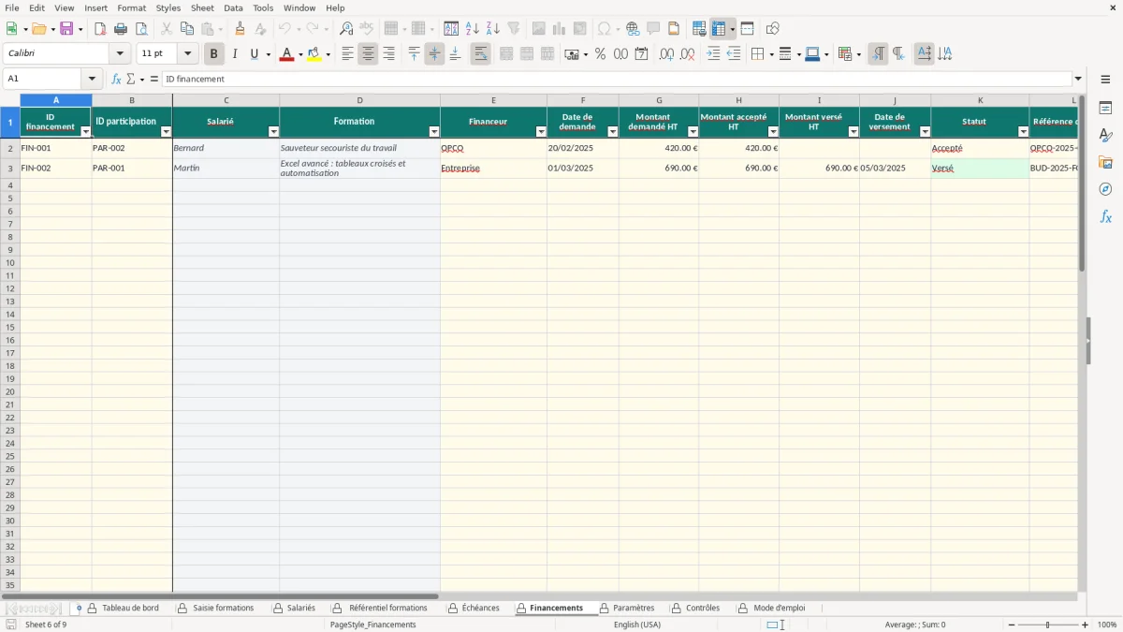The height and width of the screenshot is (632, 1123).
Task: Toggle Italic formatting
Action: (x=235, y=54)
